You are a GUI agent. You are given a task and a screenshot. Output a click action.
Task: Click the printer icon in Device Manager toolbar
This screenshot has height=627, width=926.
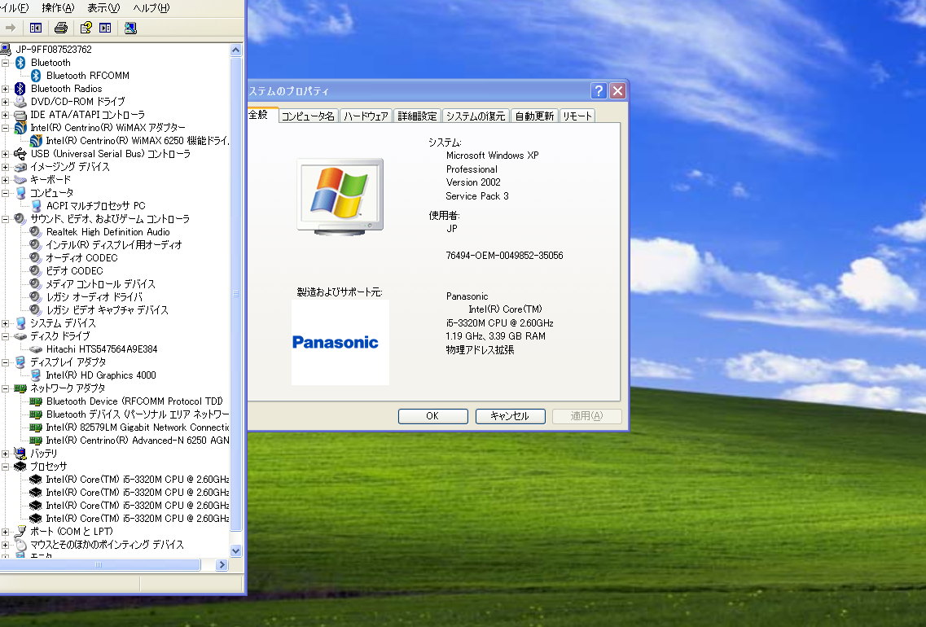tap(61, 28)
